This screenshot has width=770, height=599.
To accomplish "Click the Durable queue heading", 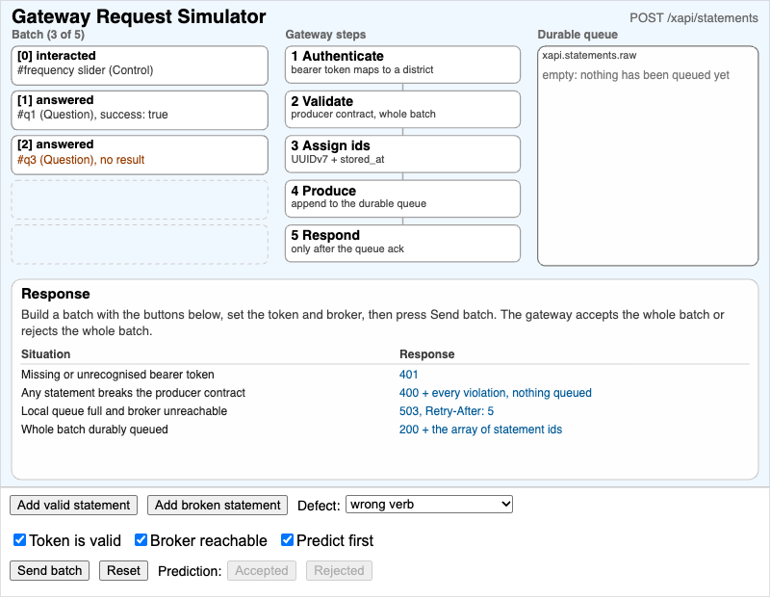I will click(x=577, y=35).
